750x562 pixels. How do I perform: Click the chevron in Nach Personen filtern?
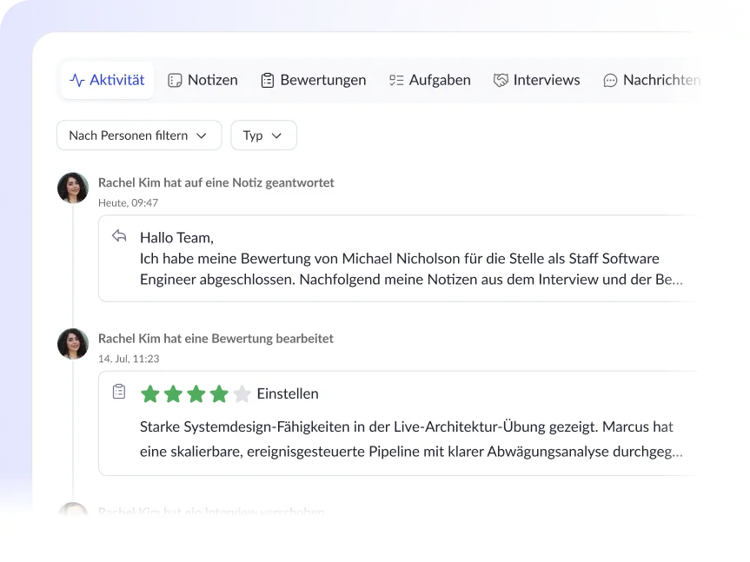202,136
